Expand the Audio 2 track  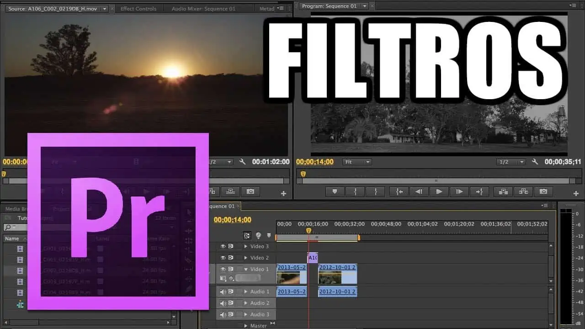click(x=246, y=303)
